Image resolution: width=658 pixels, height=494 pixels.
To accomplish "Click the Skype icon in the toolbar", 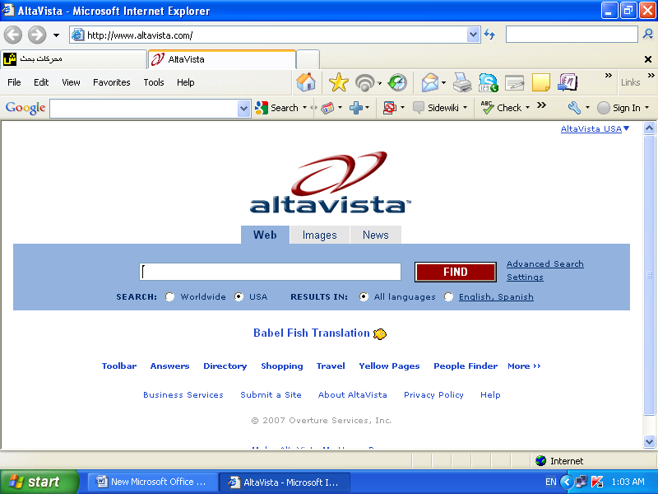I will tap(489, 82).
